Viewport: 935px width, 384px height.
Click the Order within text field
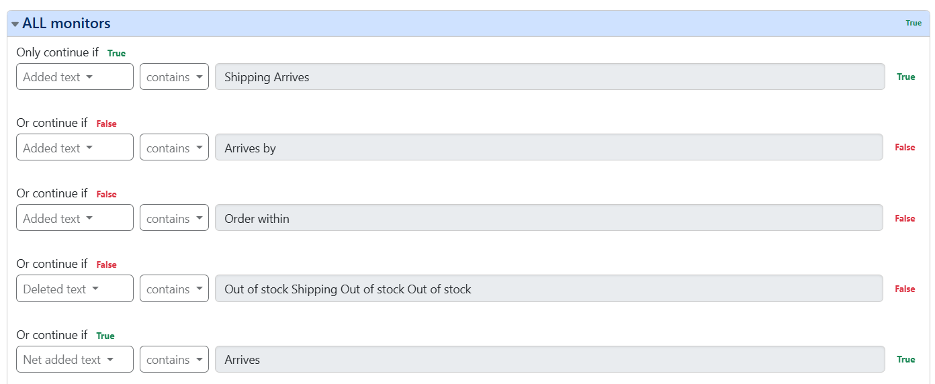[549, 218]
